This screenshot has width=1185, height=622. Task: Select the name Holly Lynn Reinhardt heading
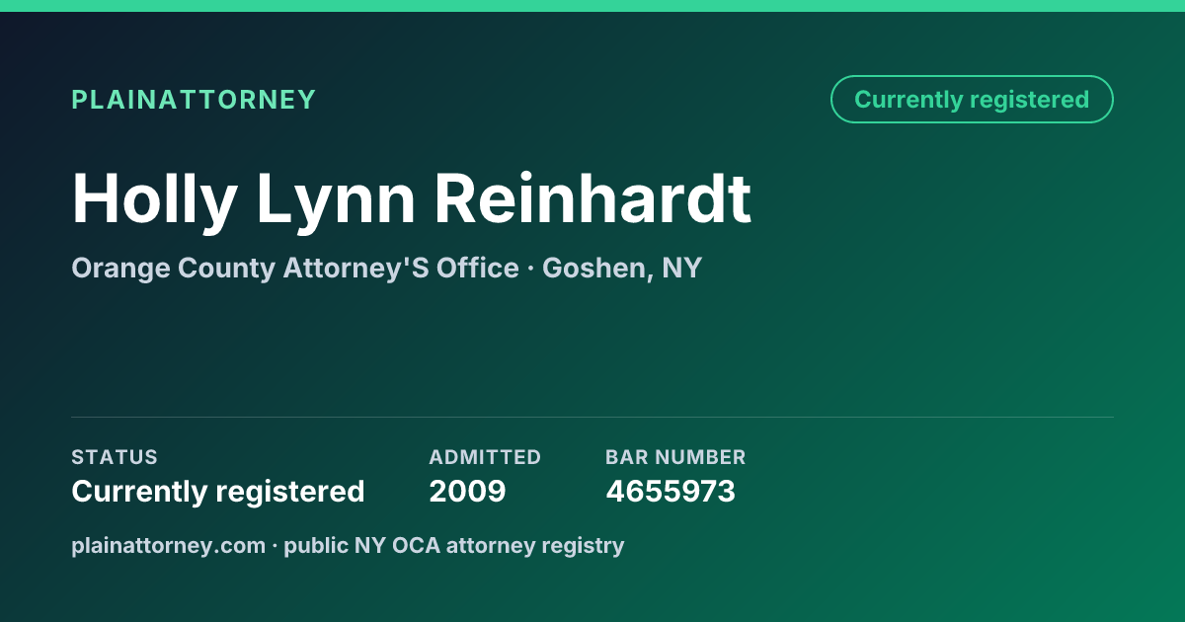[412, 200]
